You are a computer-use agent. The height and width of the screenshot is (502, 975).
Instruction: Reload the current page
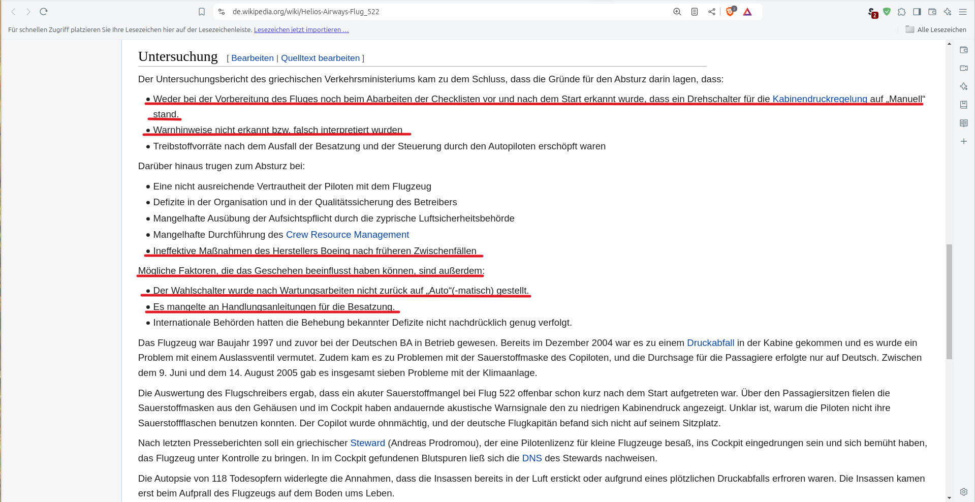[44, 12]
